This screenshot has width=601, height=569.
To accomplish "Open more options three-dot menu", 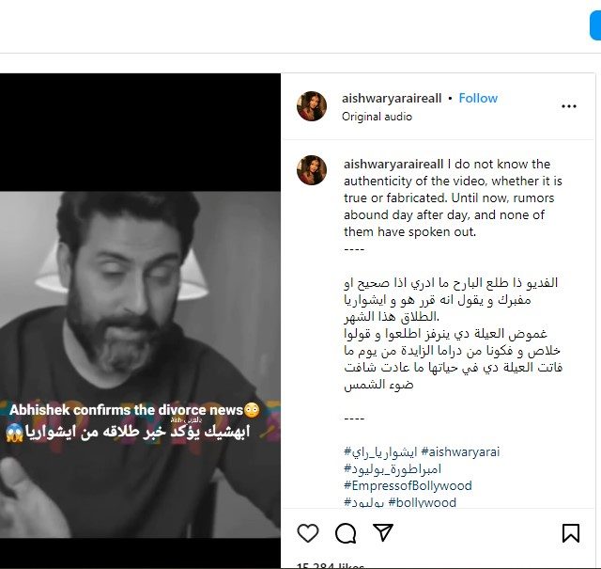I will point(569,106).
